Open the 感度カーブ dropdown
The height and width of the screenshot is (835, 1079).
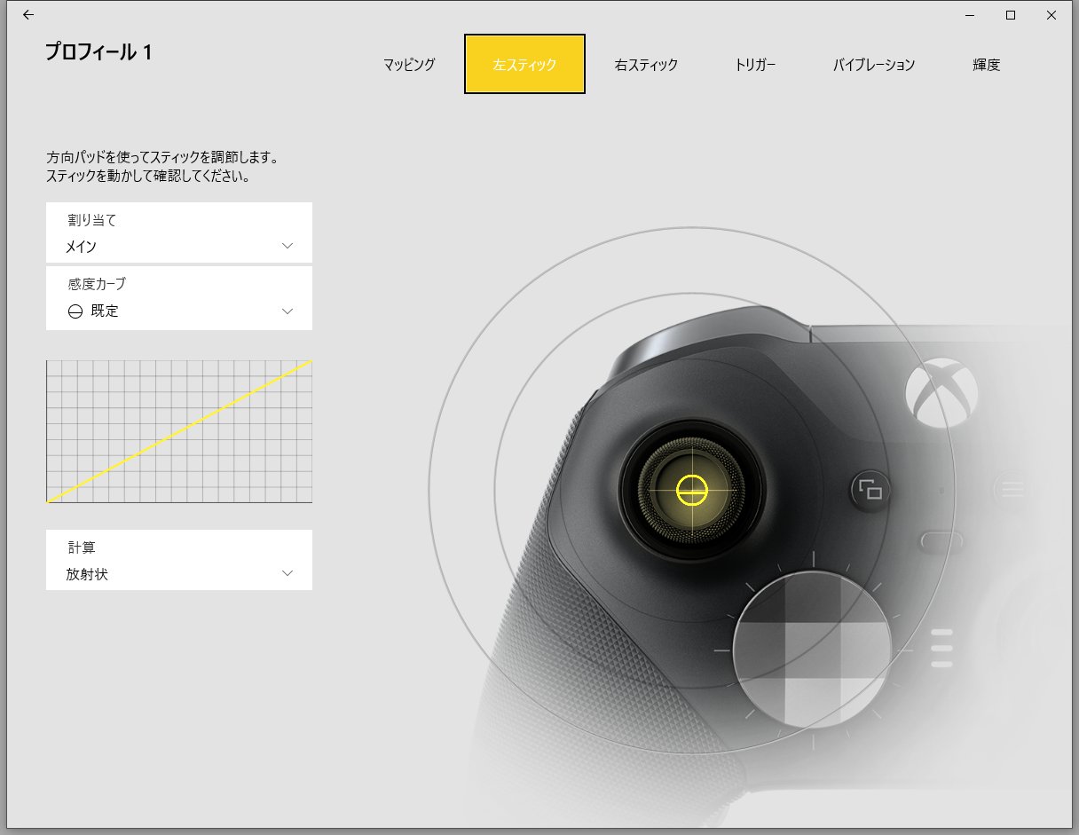tap(179, 298)
